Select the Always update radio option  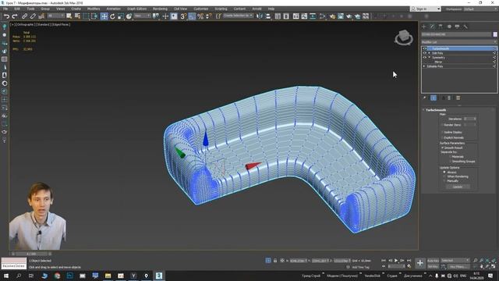444,172
